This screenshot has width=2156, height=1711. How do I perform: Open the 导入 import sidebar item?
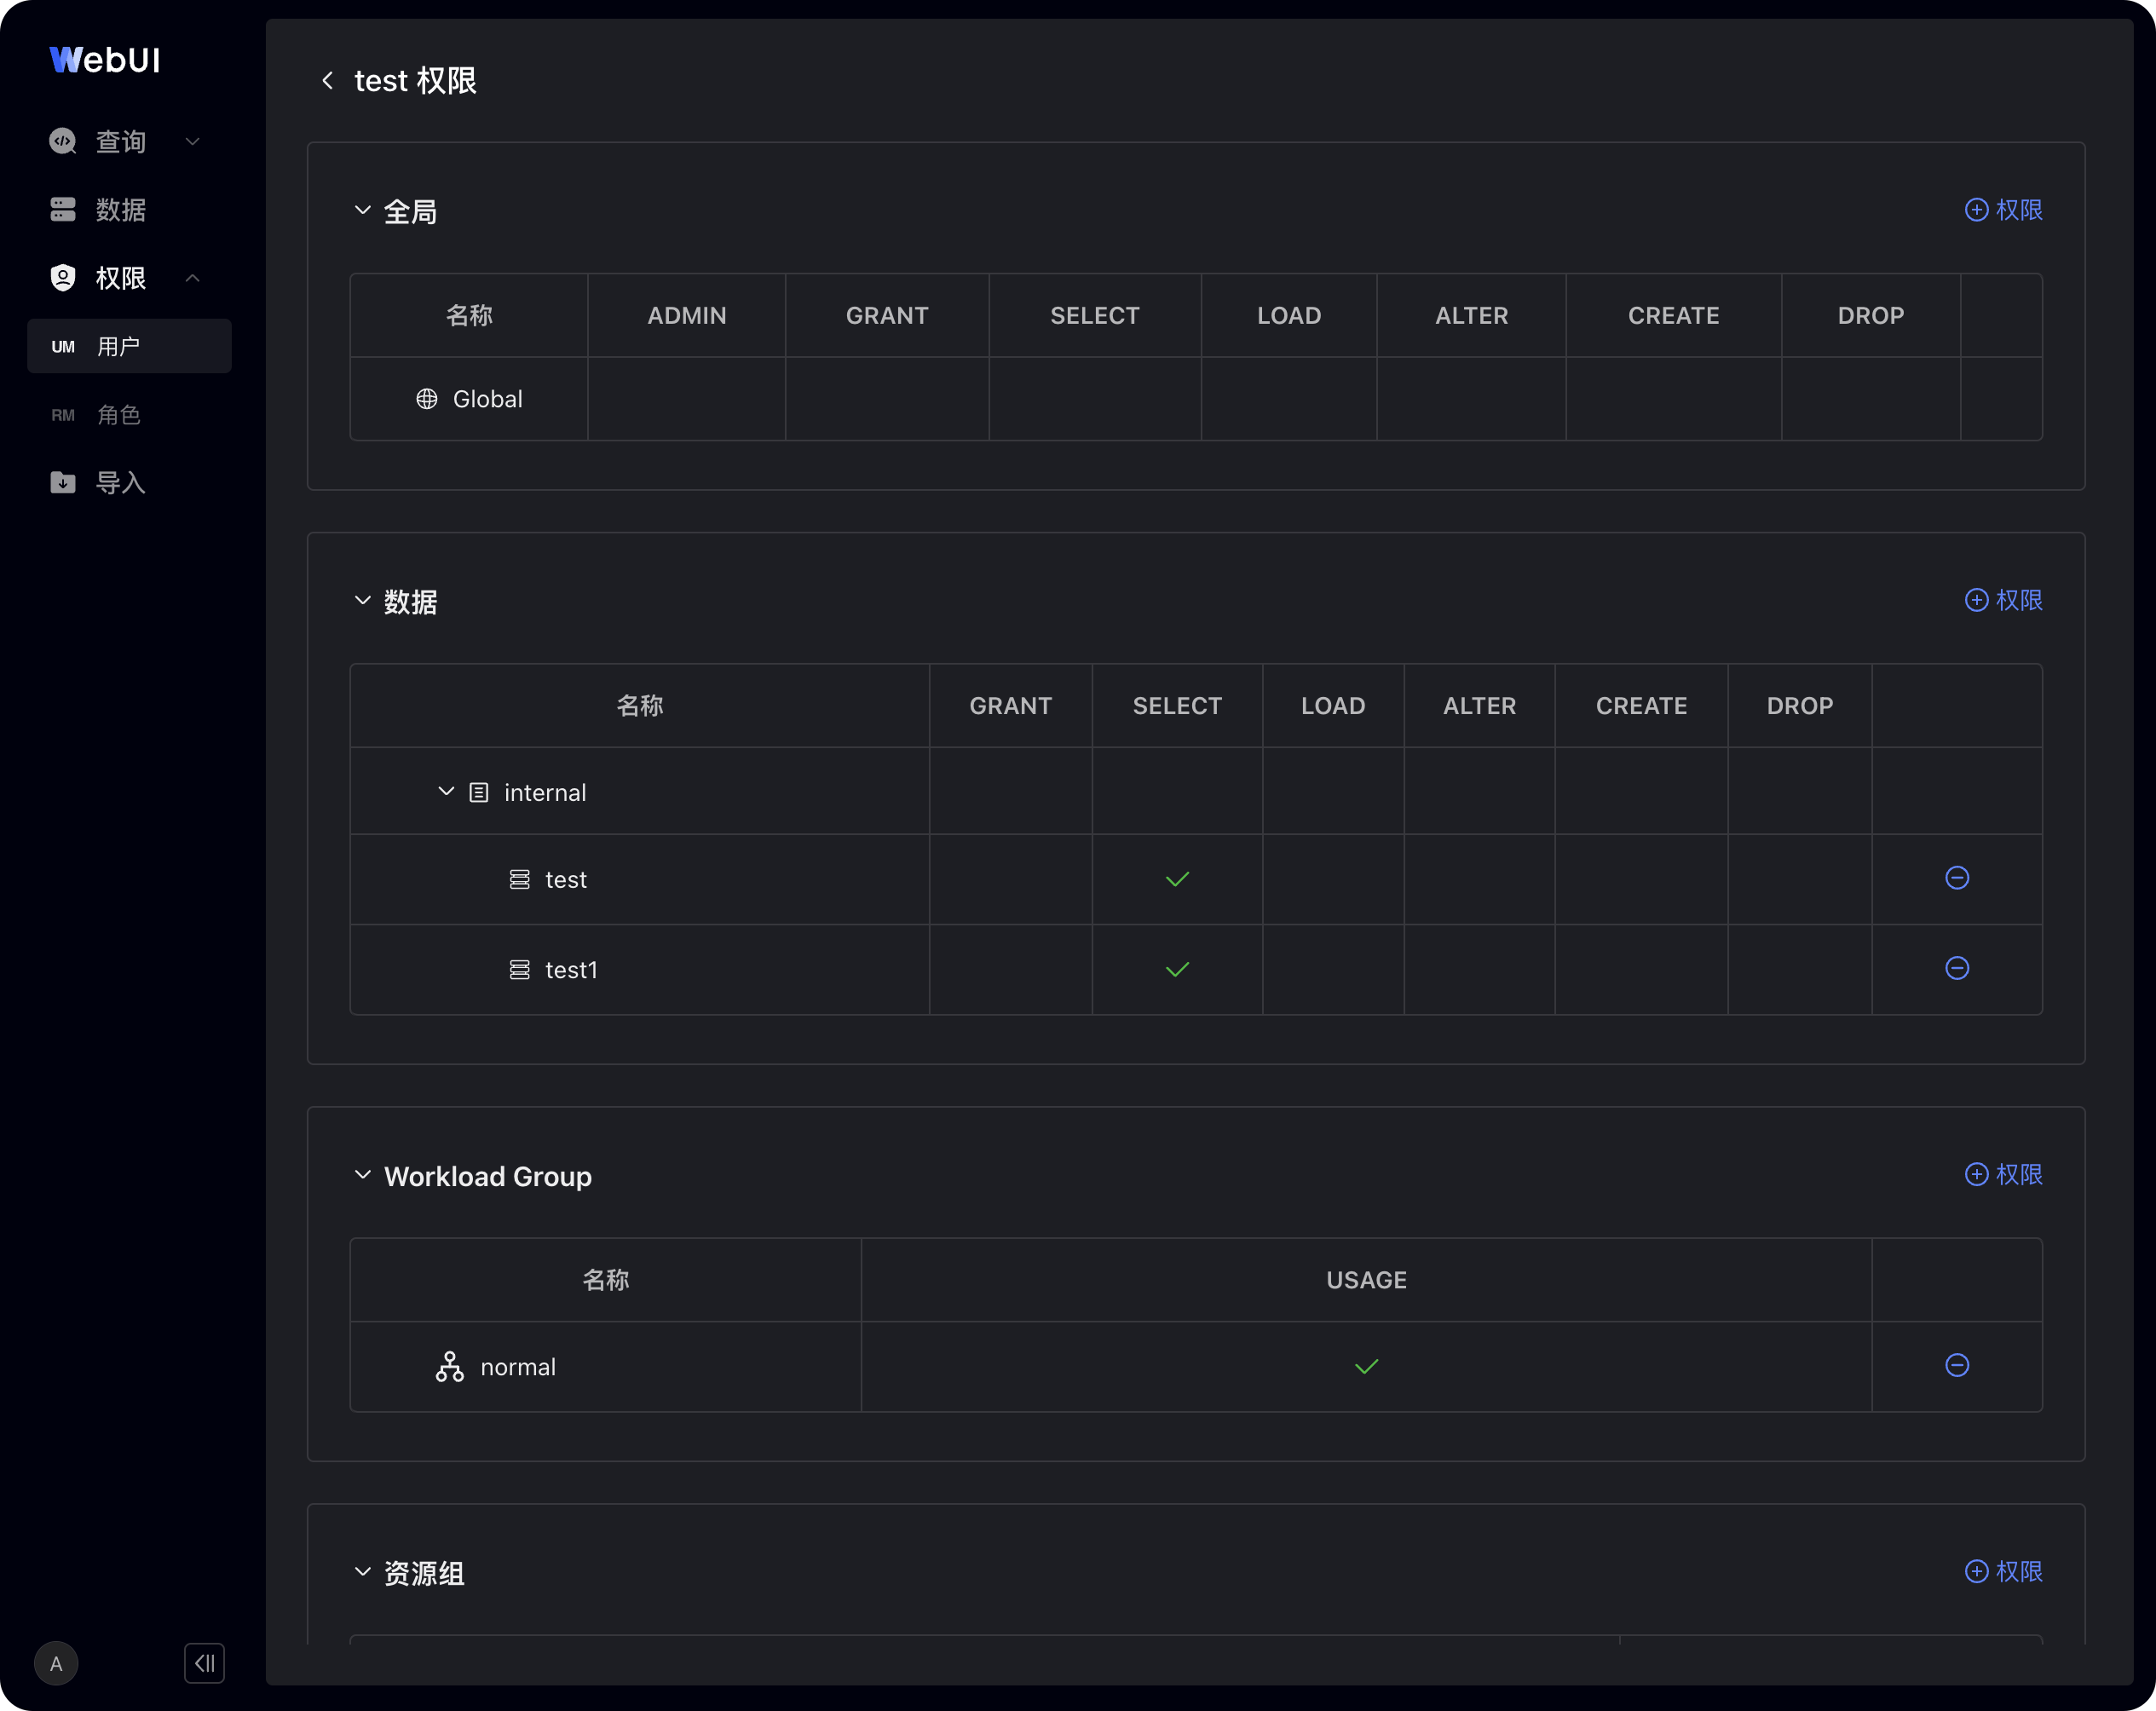click(120, 483)
